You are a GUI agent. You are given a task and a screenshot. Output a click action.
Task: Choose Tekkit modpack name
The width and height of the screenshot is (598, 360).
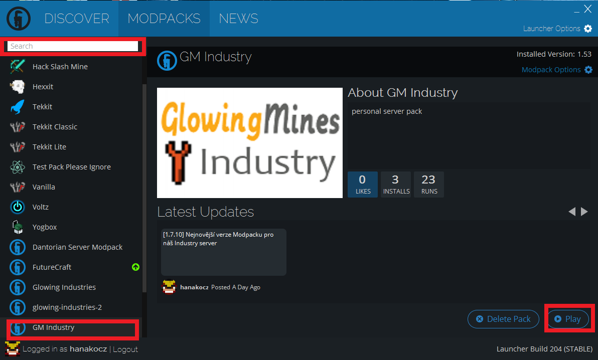tap(42, 107)
